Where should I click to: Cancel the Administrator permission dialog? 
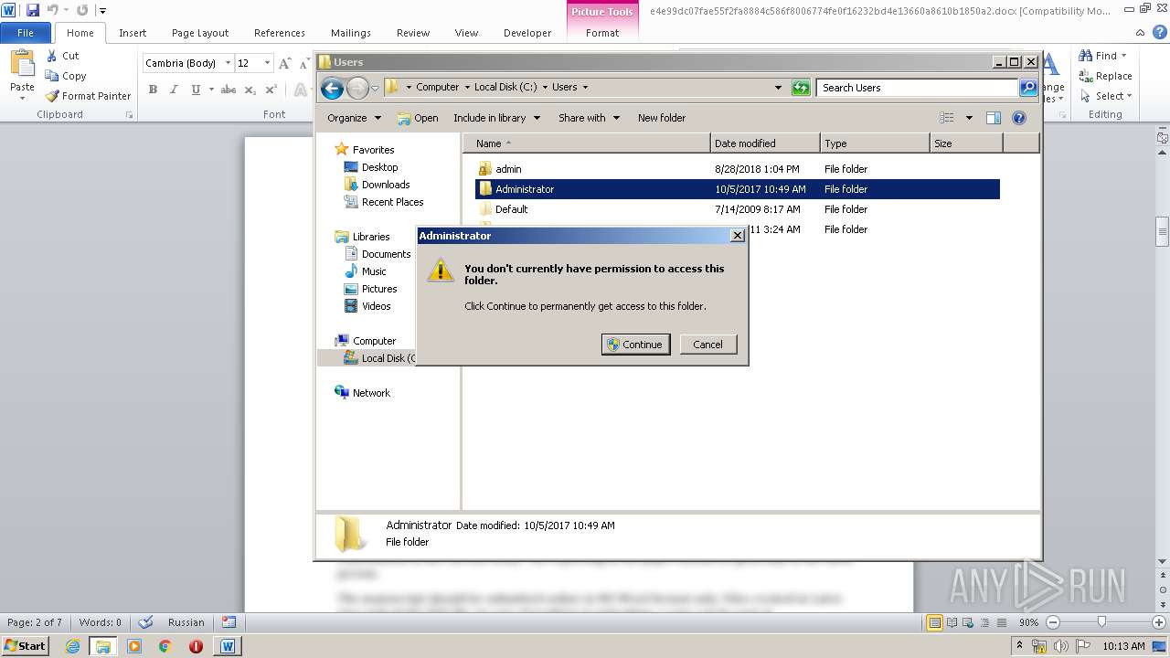click(x=707, y=345)
